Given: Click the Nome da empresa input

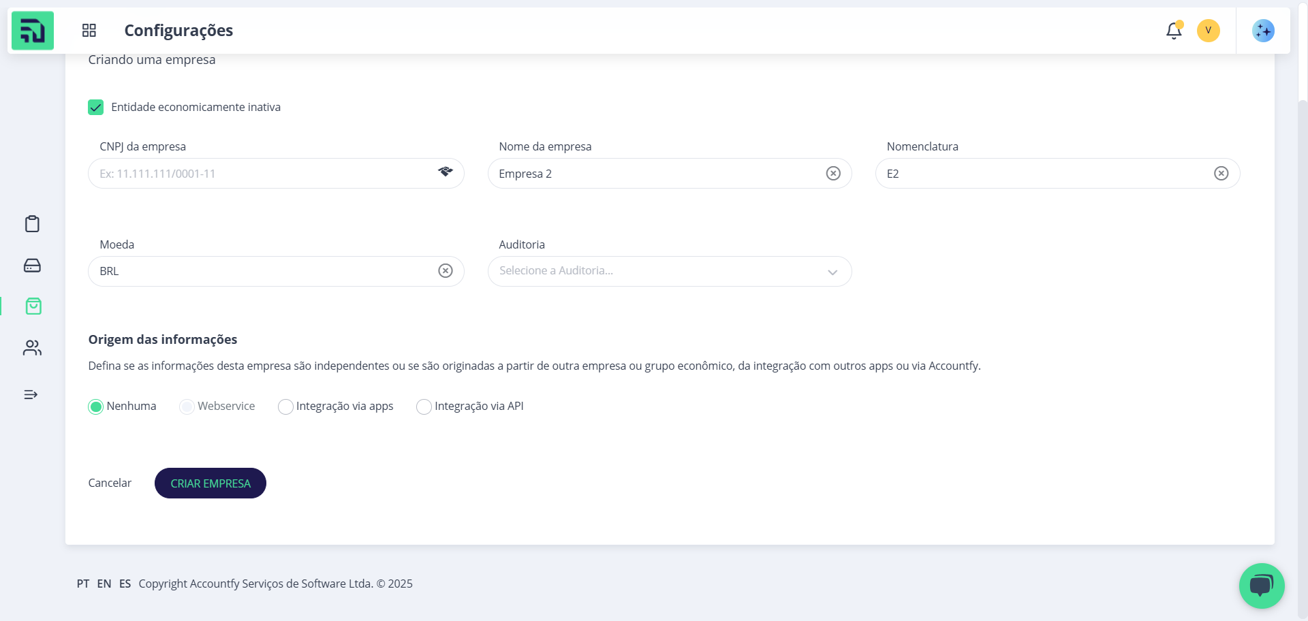Looking at the screenshot, I should [670, 174].
